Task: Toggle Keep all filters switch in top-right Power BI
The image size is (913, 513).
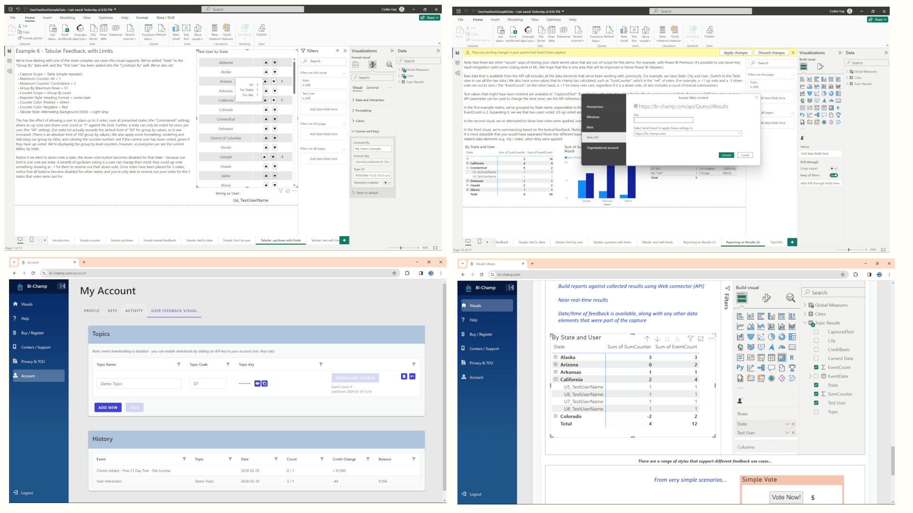Action: click(x=834, y=175)
